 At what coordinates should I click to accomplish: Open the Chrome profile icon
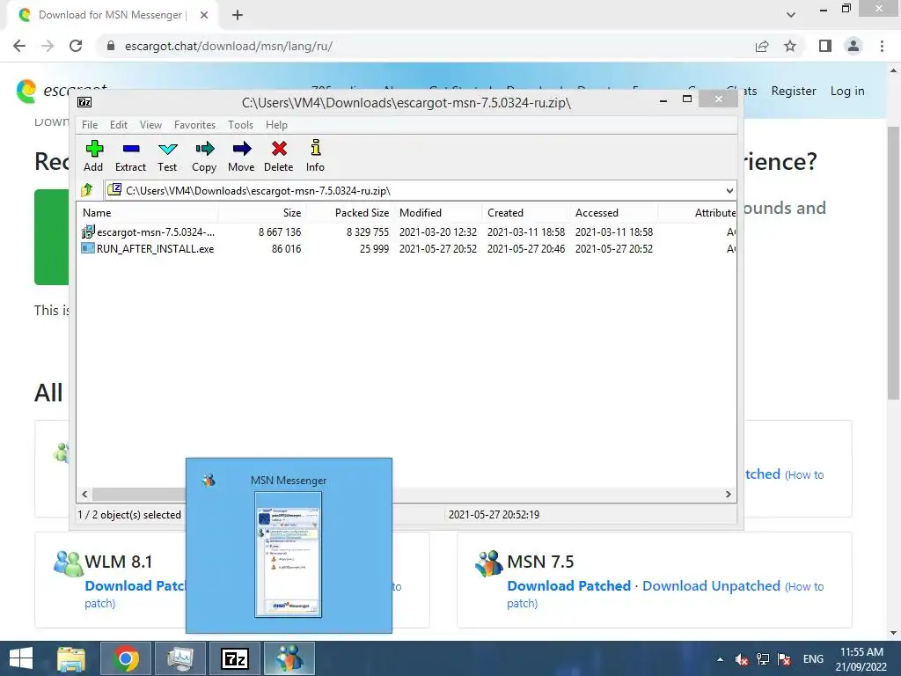point(853,46)
